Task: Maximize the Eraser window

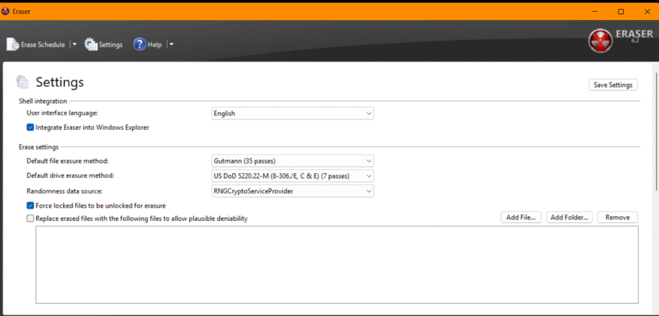Action: (x=621, y=12)
